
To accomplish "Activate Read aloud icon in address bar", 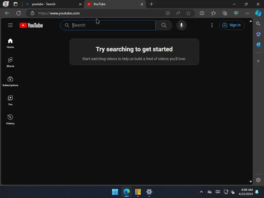I will (x=178, y=13).
